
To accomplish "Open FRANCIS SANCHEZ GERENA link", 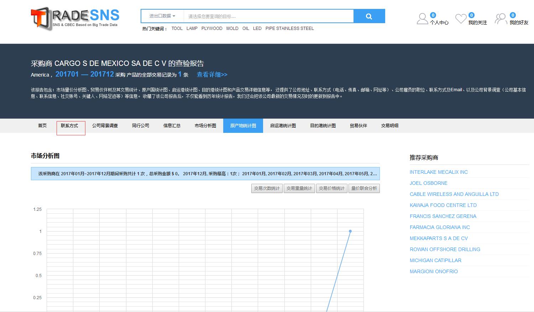I will (443, 216).
